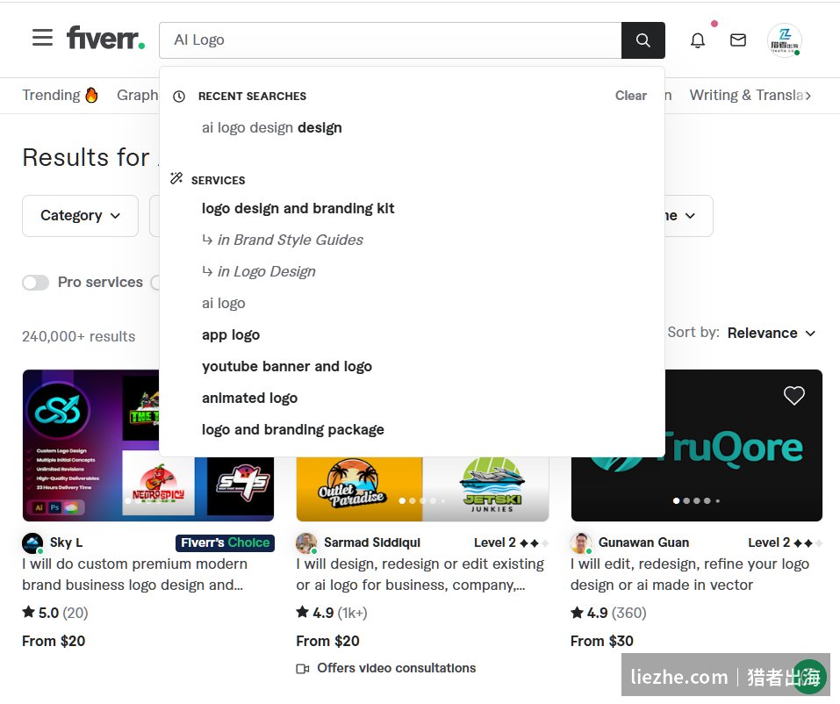
Task: Click Sky L seller avatar
Action: point(32,543)
